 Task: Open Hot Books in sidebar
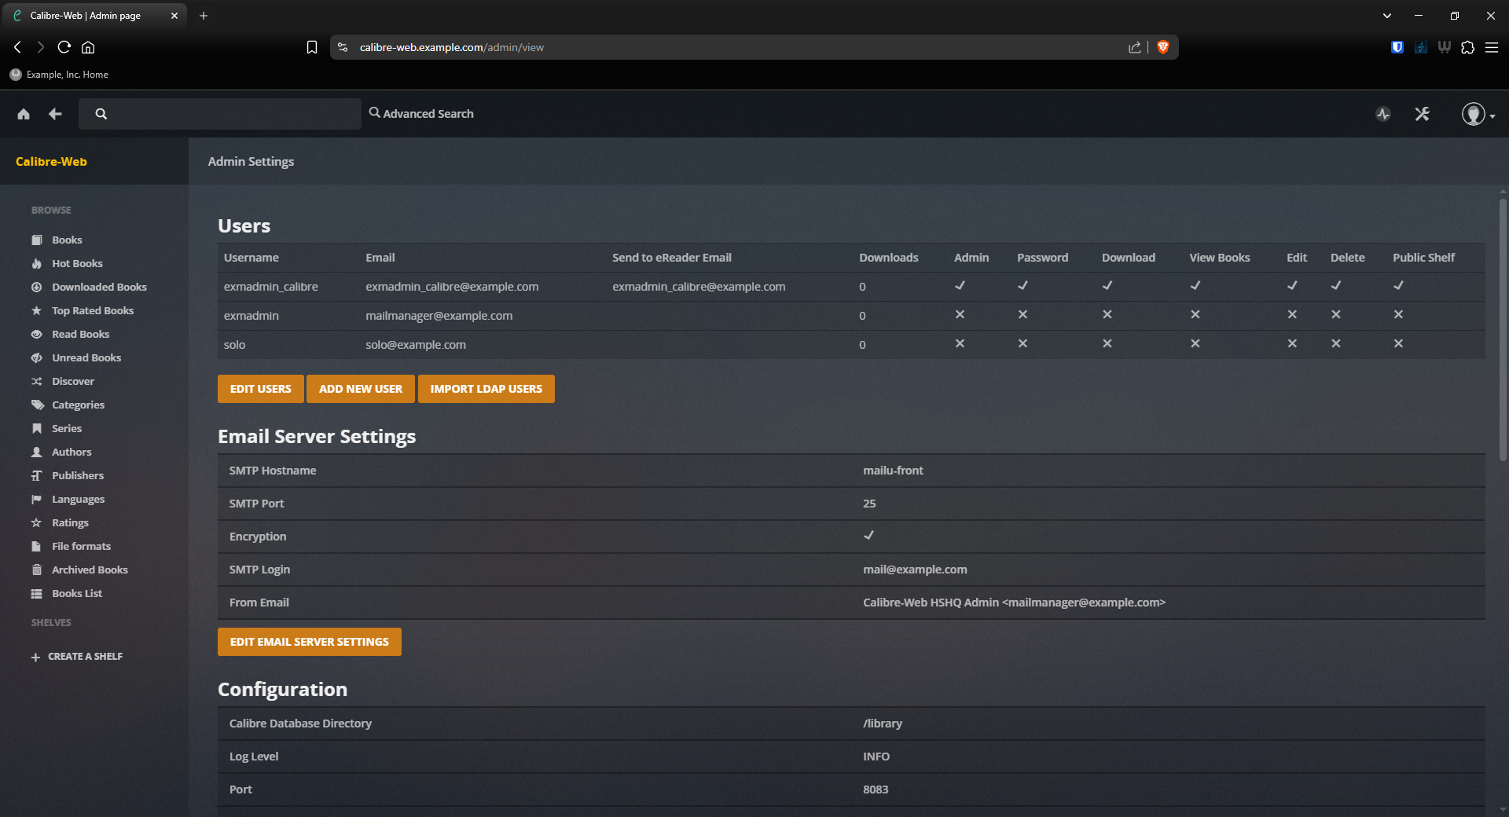point(77,263)
